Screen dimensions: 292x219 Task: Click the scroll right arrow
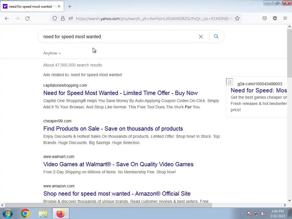pos(285,205)
